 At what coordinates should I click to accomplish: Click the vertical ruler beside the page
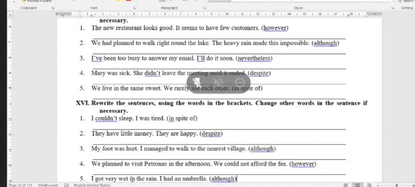coord(10,100)
